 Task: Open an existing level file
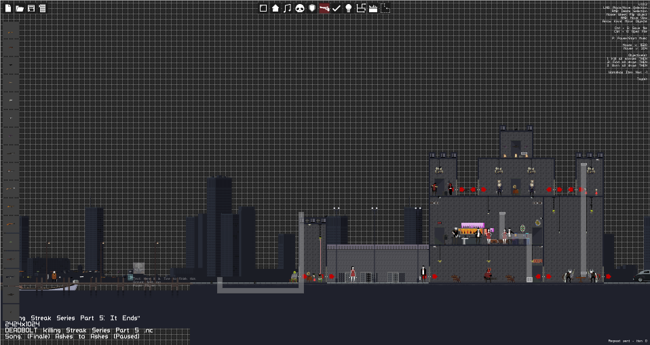(x=20, y=8)
